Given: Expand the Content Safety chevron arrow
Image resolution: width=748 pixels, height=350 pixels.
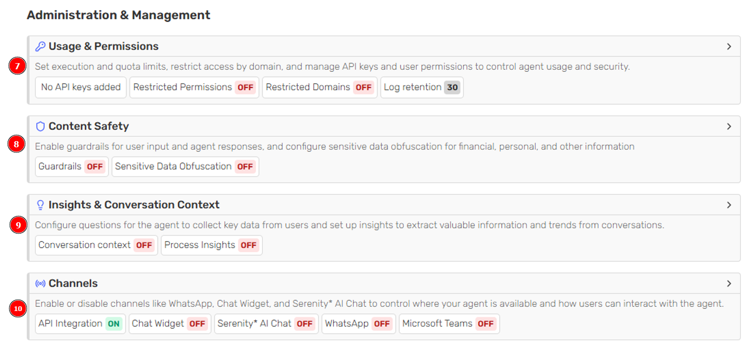Looking at the screenshot, I should point(728,126).
